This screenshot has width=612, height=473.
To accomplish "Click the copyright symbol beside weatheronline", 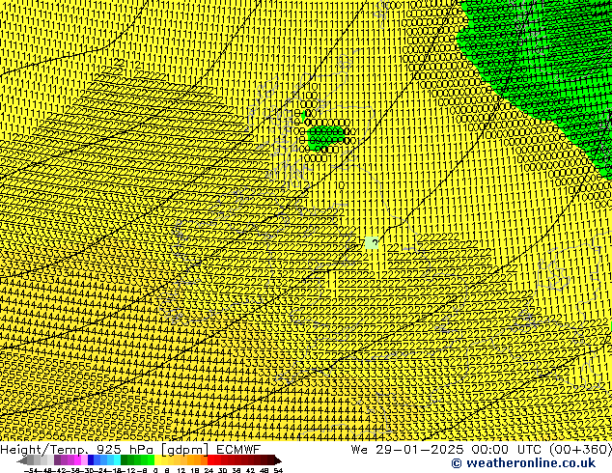I will click(429, 463).
